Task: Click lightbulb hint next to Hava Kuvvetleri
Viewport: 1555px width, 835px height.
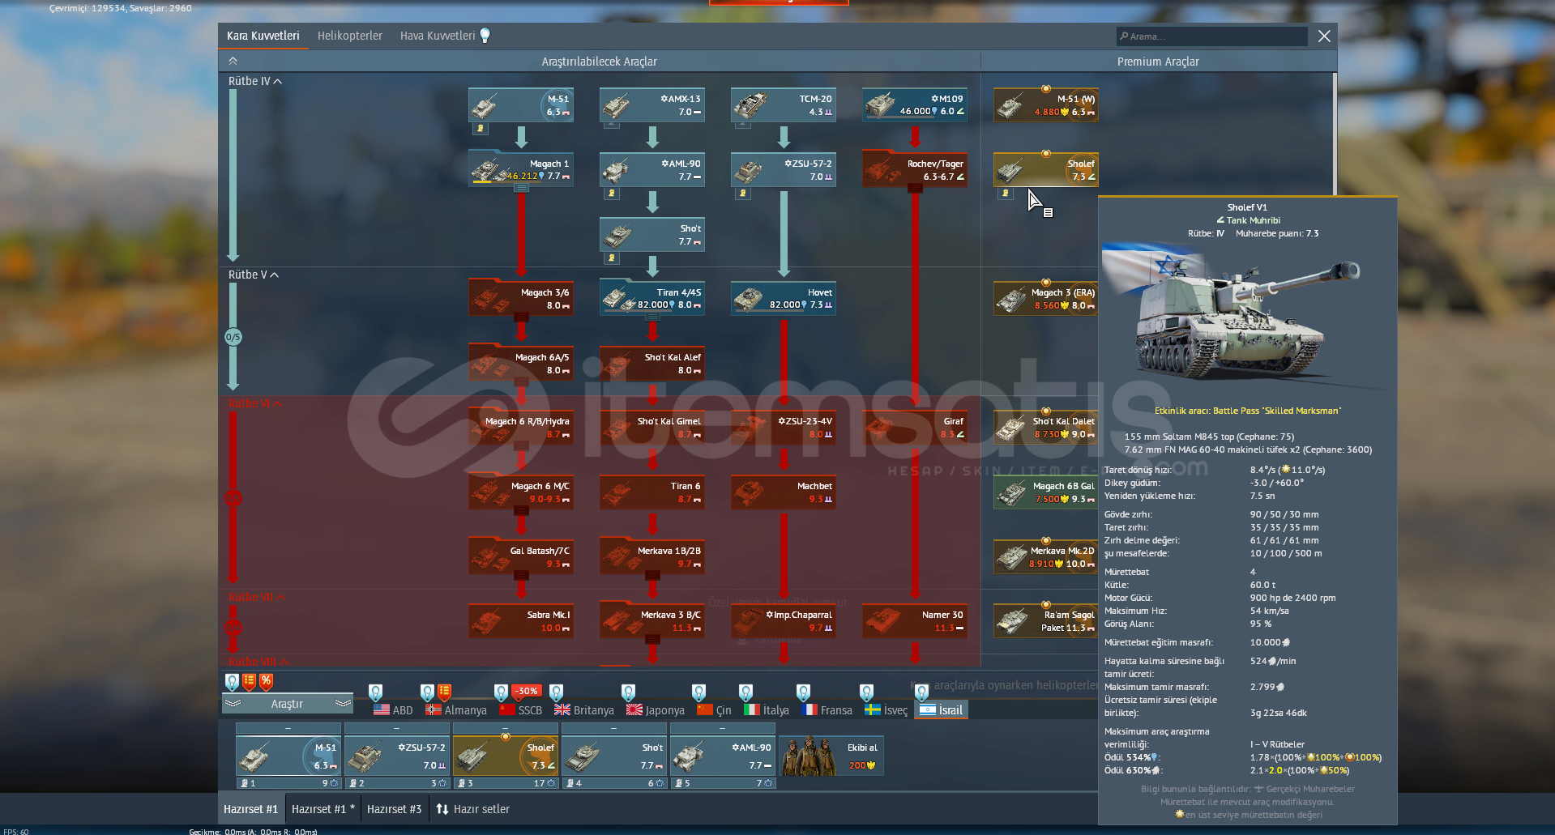Action: click(485, 36)
